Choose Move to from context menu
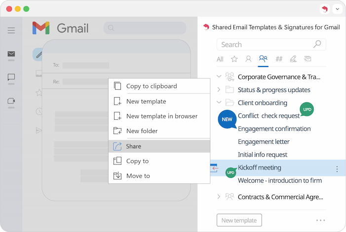 (159, 176)
